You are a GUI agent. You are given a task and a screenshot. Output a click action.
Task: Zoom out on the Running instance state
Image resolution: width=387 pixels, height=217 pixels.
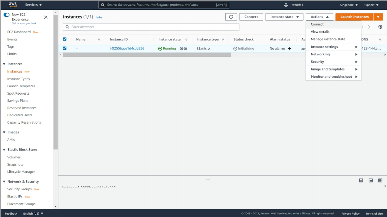pyautogui.click(x=185, y=49)
